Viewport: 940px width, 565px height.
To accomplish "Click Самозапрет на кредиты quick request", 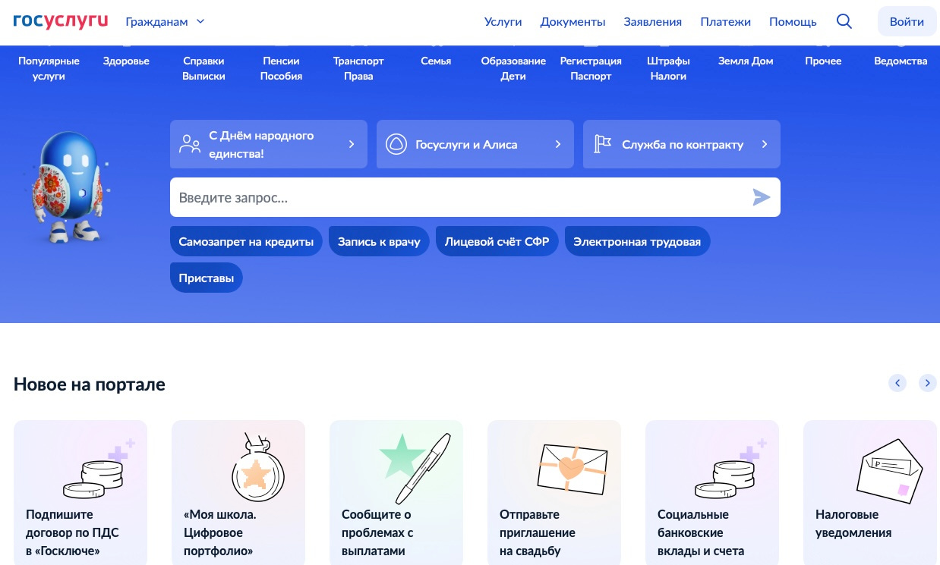I will click(x=246, y=242).
